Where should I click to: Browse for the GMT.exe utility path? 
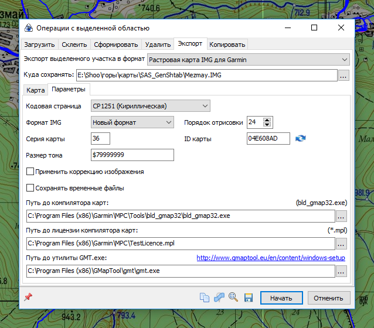(341, 271)
